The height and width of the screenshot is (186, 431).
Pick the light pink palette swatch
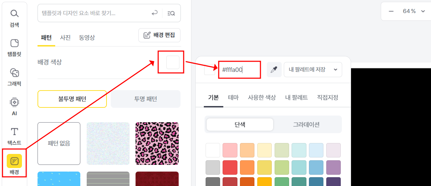[x=230, y=150]
